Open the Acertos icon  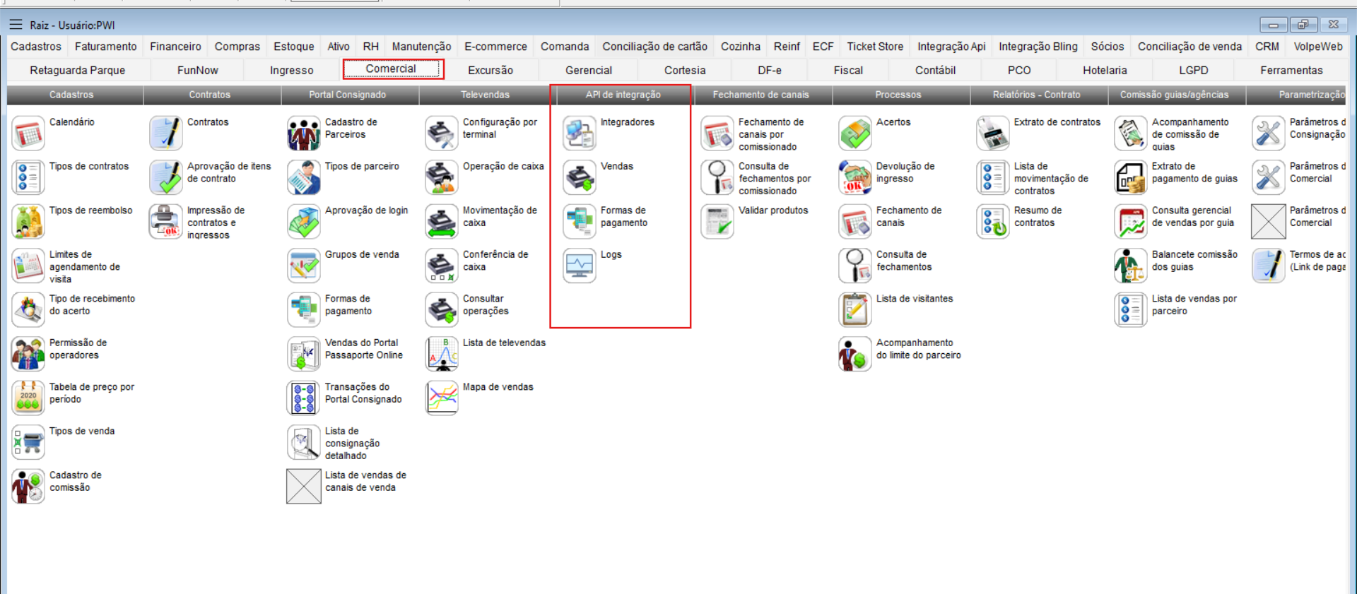coord(855,133)
